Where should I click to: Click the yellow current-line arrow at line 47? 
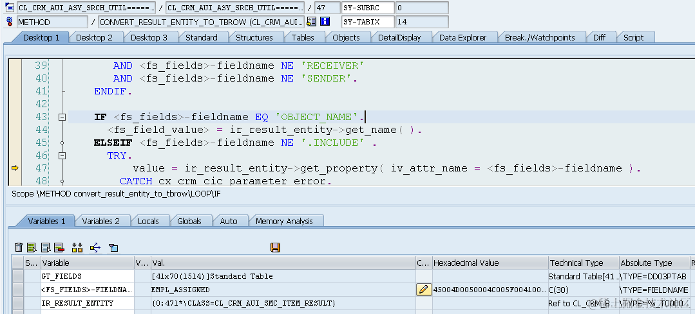[x=15, y=168]
